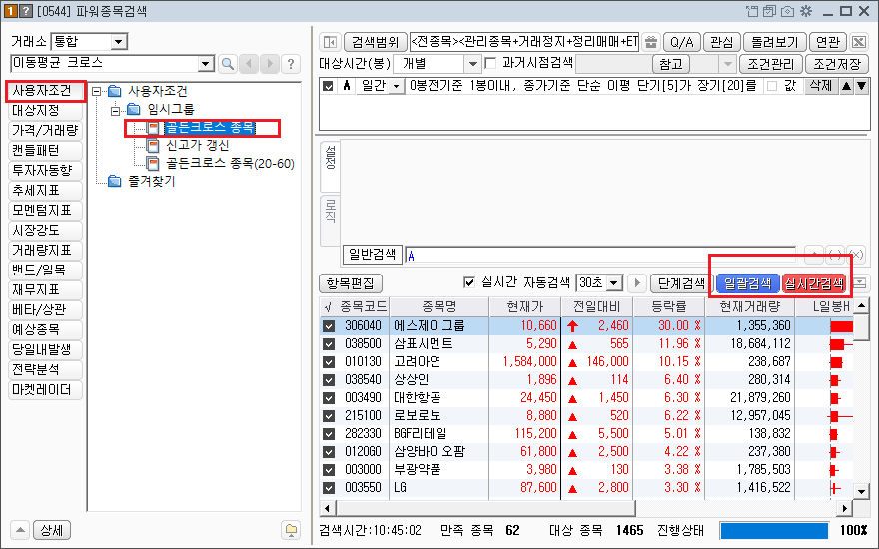Click the magnifier search icon beside the condition name
Viewport: 879px width, 549px height.
[228, 64]
